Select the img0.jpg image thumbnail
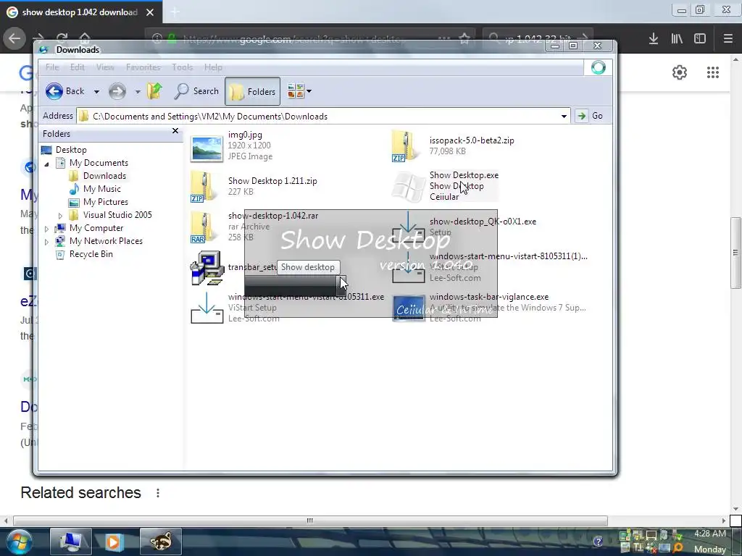742x556 pixels. pos(207,148)
